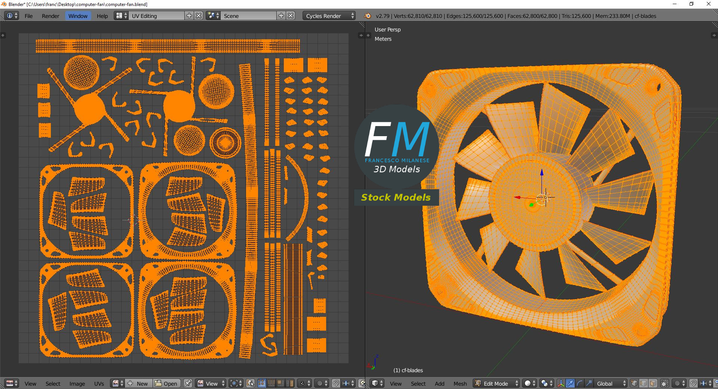Open the Cycles Render engine dropdown
Screen dimensions: 718x389
(330, 16)
